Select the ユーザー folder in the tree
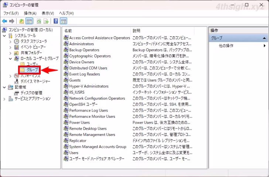This screenshot has height=177, width=269. [29, 64]
